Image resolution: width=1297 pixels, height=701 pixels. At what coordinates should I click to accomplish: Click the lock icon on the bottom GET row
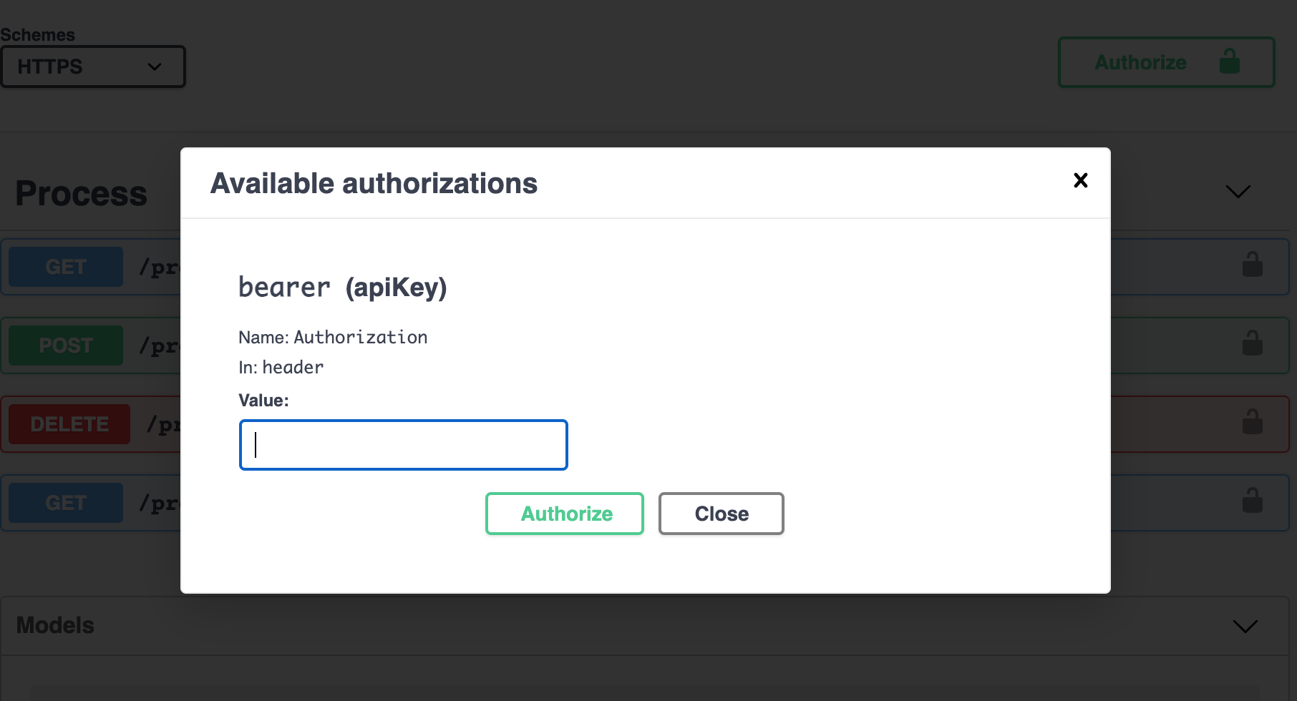pos(1252,501)
